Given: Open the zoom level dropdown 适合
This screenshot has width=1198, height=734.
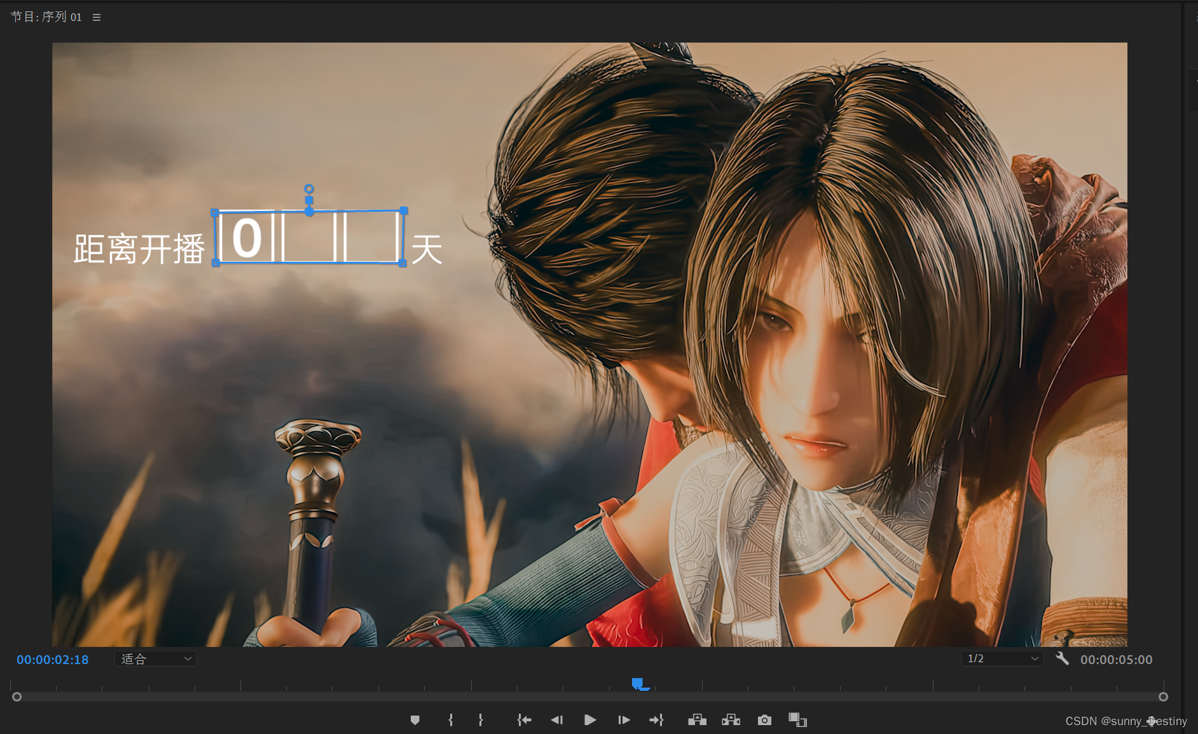Looking at the screenshot, I should point(156,659).
